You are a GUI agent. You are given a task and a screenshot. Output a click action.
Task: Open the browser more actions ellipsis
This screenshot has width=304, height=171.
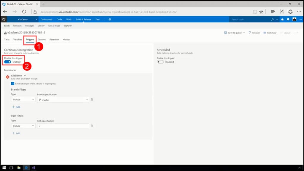pos(299,12)
